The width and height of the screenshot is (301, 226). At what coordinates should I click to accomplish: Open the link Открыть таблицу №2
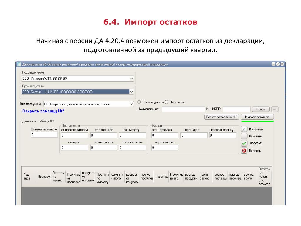pos(43,111)
